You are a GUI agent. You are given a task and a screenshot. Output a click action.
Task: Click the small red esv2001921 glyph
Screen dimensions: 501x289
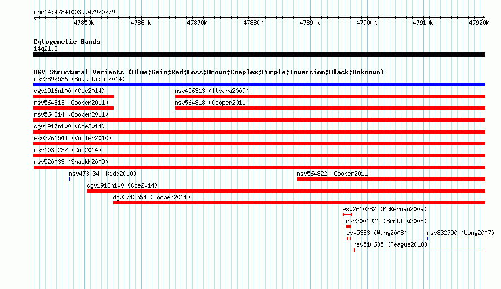[348, 226]
